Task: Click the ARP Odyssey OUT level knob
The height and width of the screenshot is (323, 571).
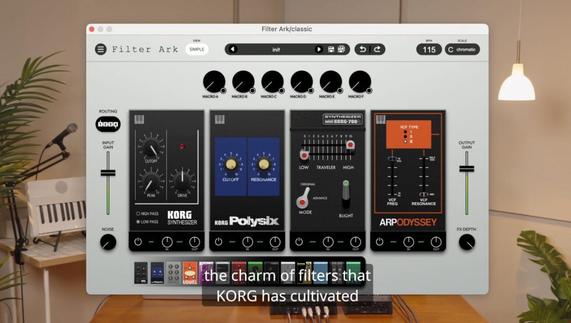Action: point(436,242)
